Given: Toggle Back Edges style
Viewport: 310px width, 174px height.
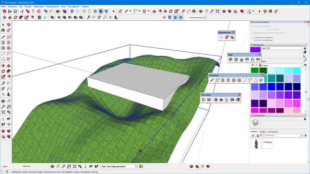Looking at the screenshot, I should 77,12.
